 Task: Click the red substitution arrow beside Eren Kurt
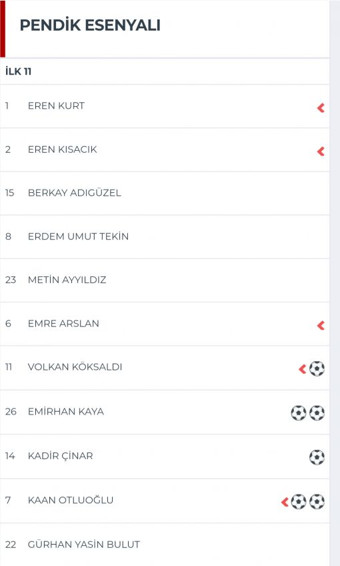pos(321,107)
